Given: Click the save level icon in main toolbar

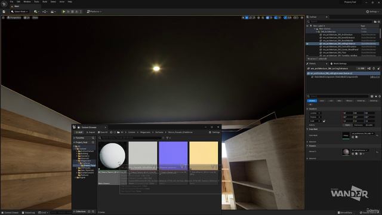Looking at the screenshot, I should (4, 11).
